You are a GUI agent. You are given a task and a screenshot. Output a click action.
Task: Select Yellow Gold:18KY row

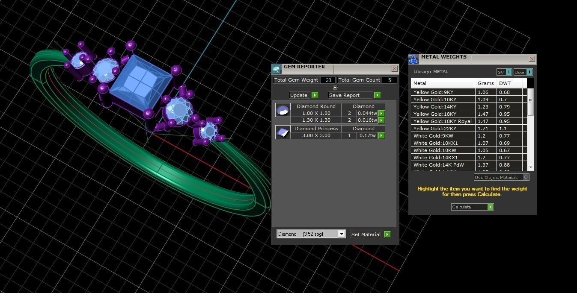tap(469, 114)
